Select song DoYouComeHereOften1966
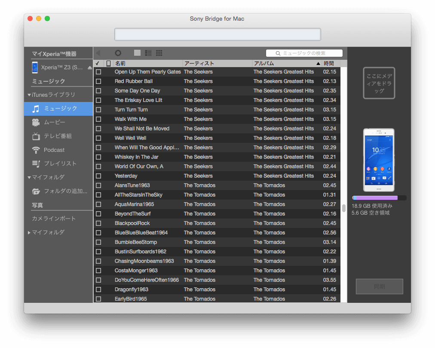 coord(147,280)
